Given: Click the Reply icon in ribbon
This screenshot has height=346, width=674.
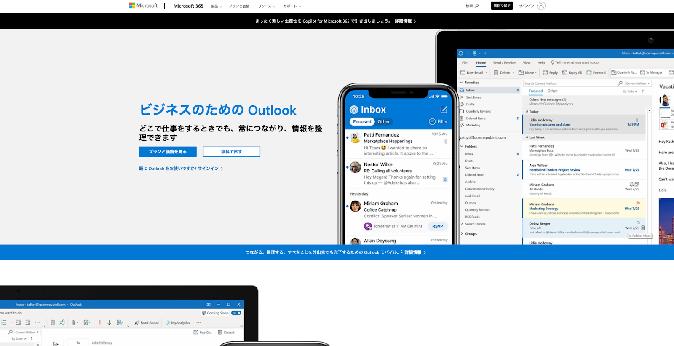Looking at the screenshot, I should click(546, 72).
